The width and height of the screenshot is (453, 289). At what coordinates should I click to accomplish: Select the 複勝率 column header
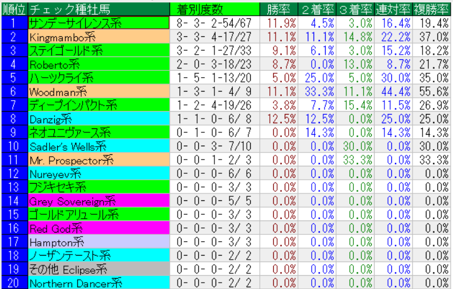[x=432, y=9]
